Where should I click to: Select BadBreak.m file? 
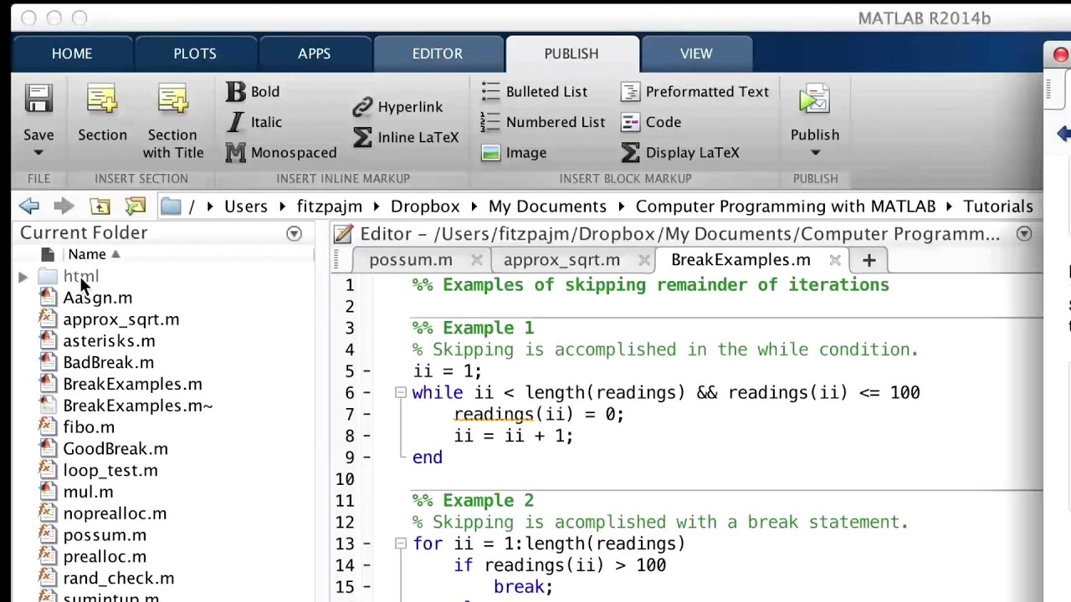(109, 363)
